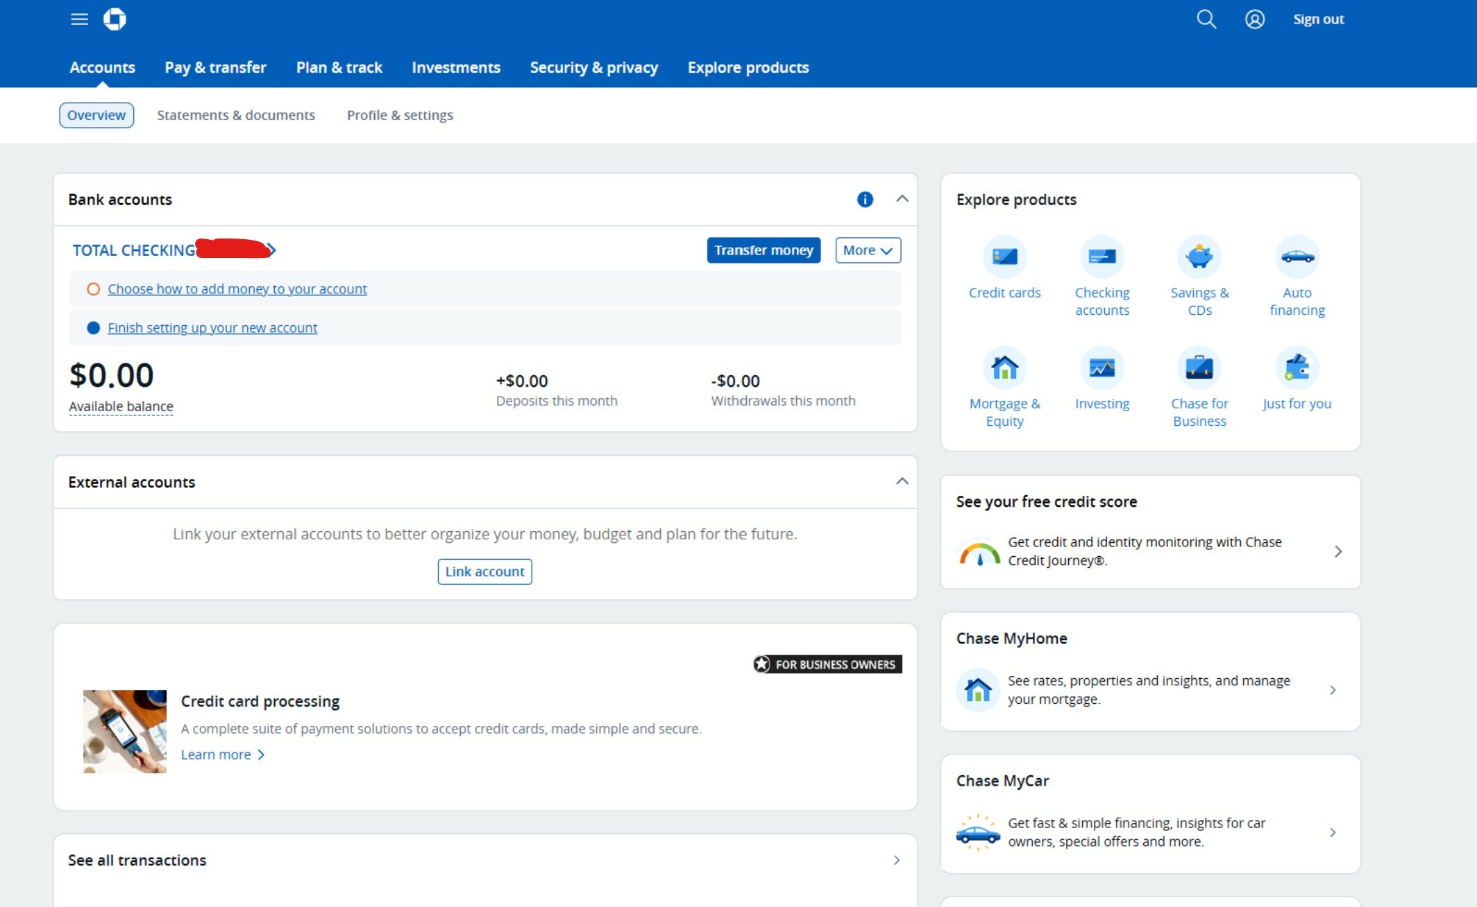Expand See all transactions chevron
1477x907 pixels.
[897, 861]
